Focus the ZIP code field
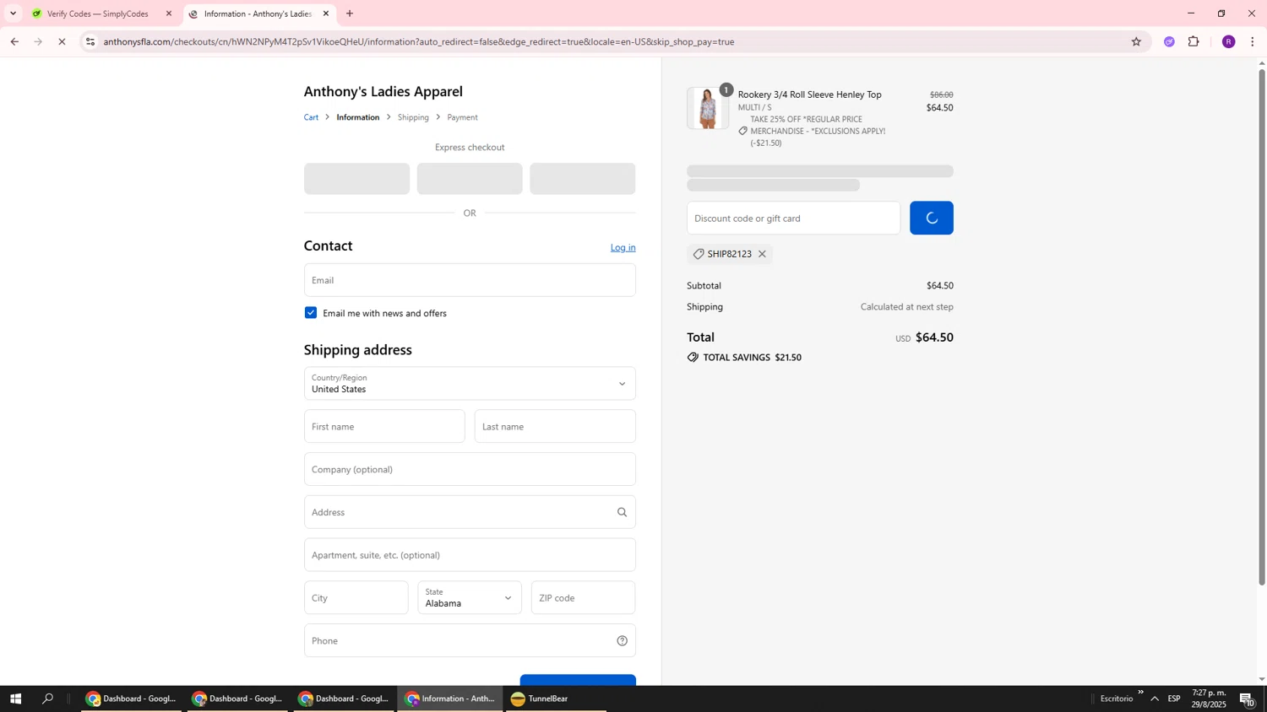1267x712 pixels. tap(584, 598)
